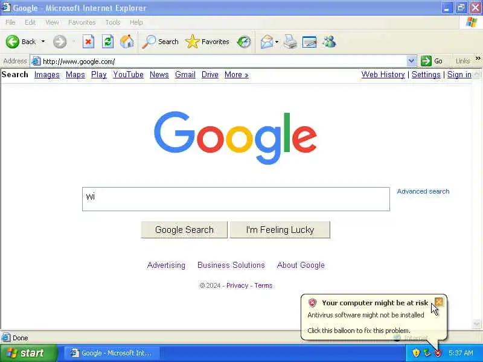Expand the address bar dropdown arrow
Viewport: 483px width, 362px height.
pyautogui.click(x=411, y=61)
